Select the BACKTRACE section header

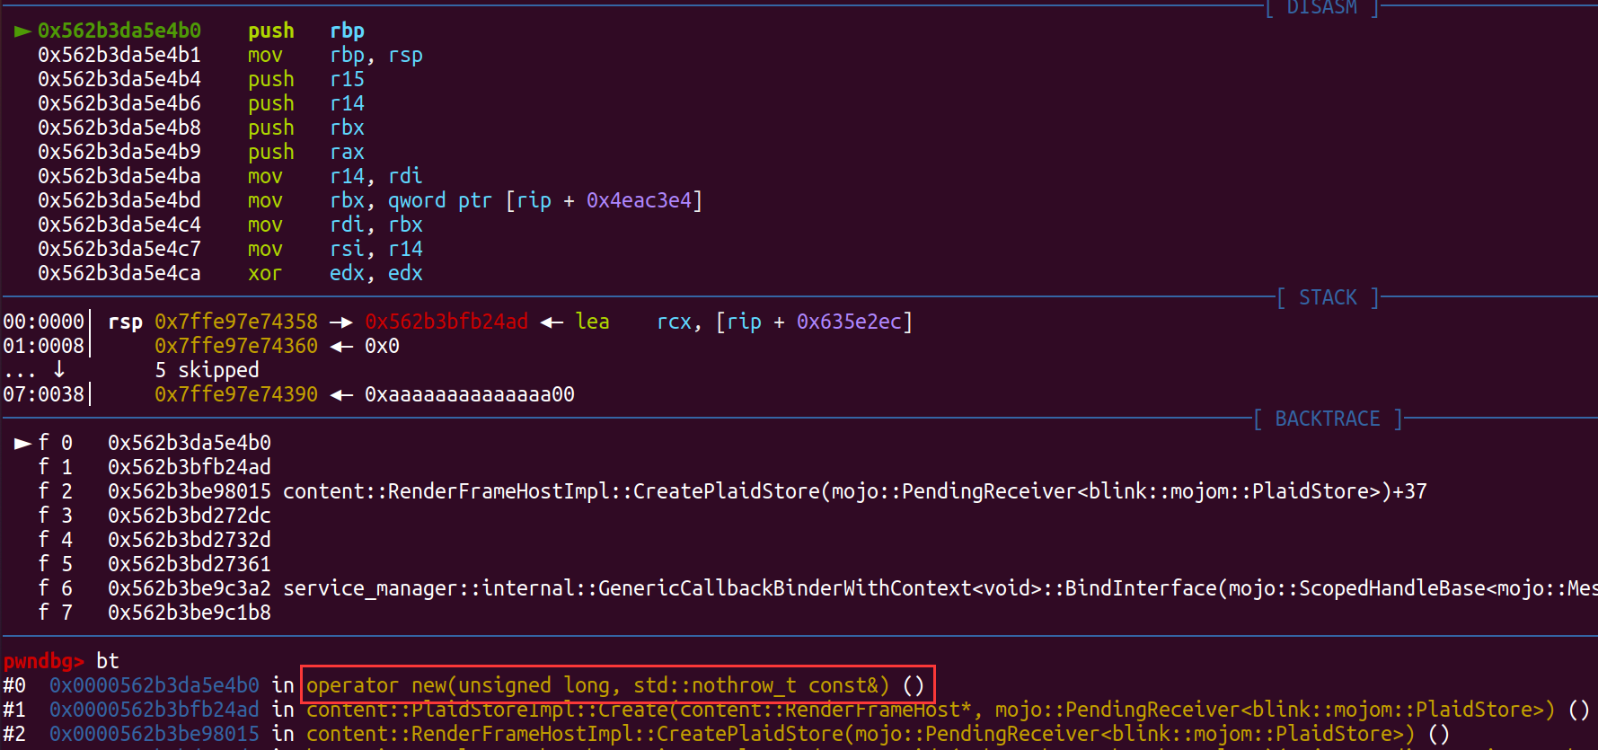[1327, 419]
